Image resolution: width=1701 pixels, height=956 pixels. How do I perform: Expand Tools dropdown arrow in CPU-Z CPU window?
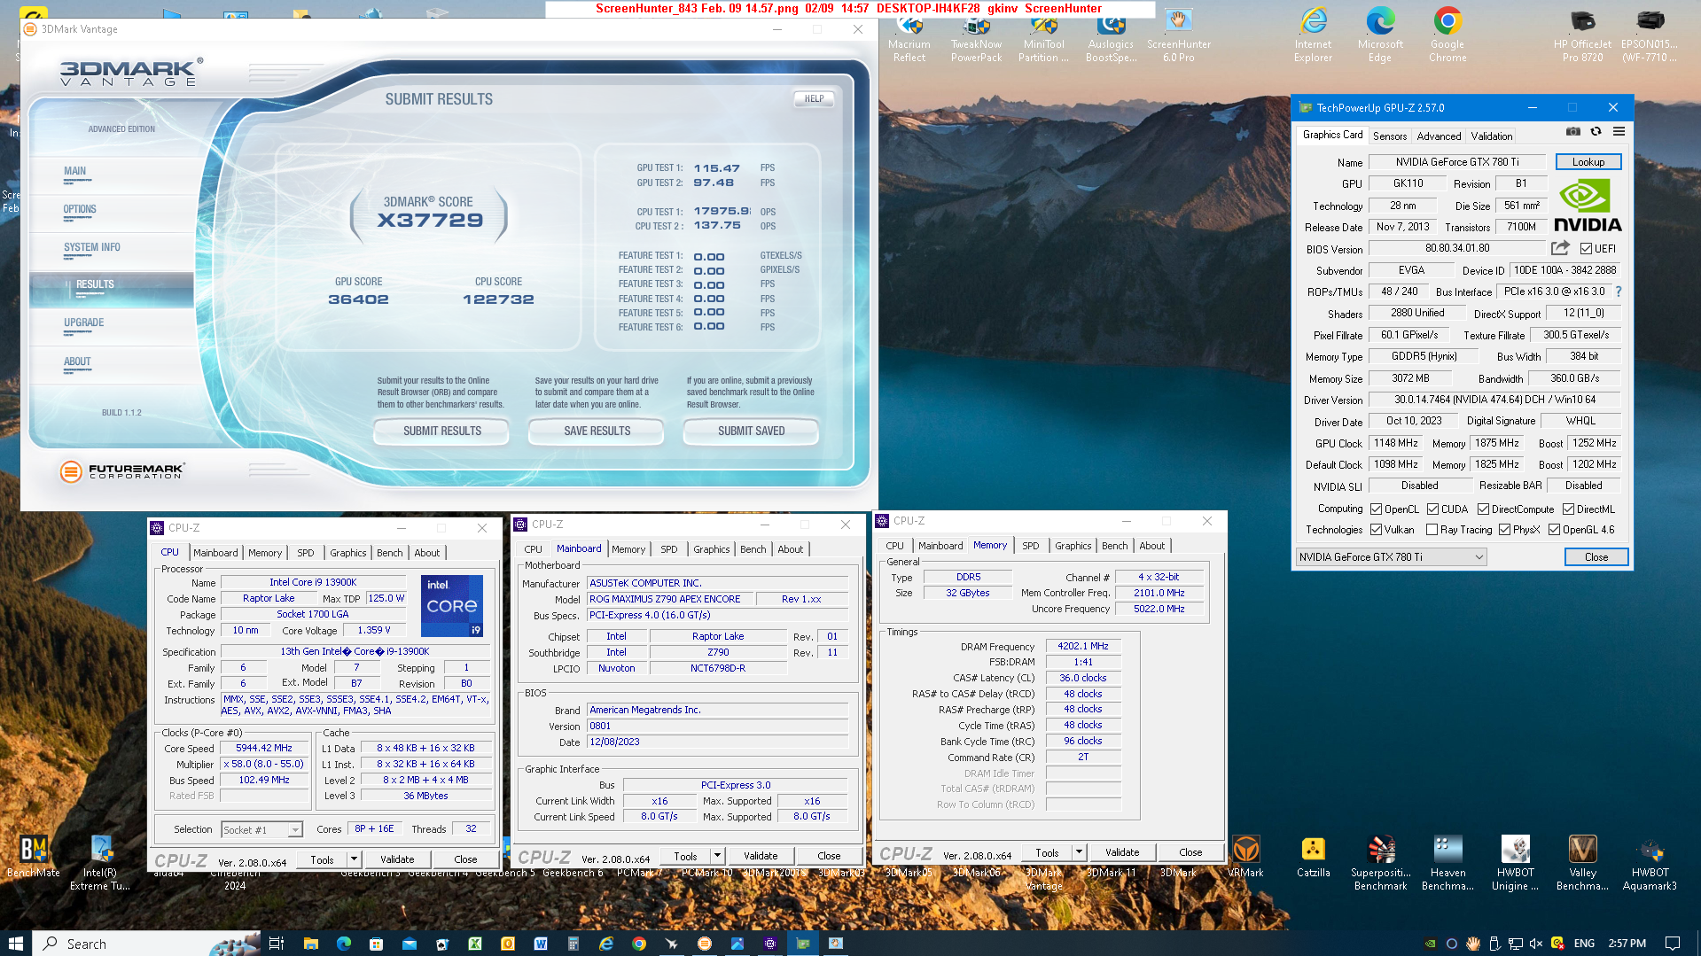click(x=354, y=859)
